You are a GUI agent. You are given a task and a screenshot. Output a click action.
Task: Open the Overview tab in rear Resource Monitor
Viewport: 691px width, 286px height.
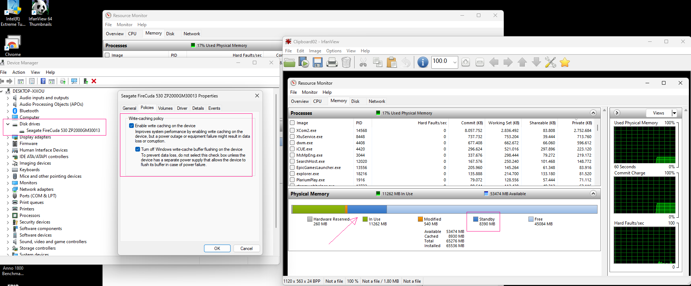pos(115,34)
